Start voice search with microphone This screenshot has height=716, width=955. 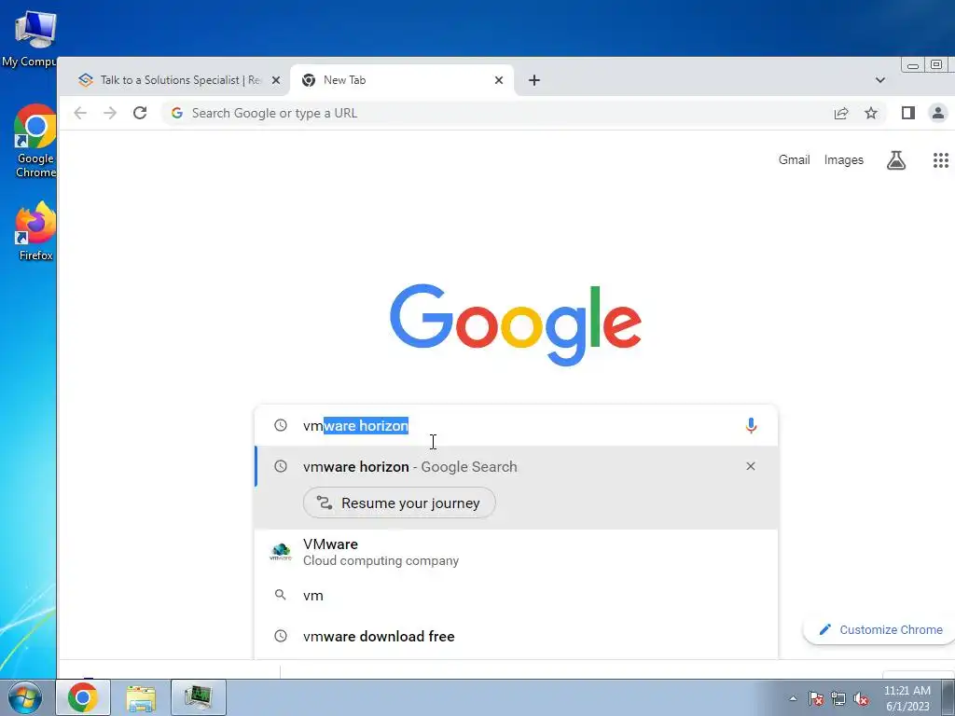click(x=751, y=425)
